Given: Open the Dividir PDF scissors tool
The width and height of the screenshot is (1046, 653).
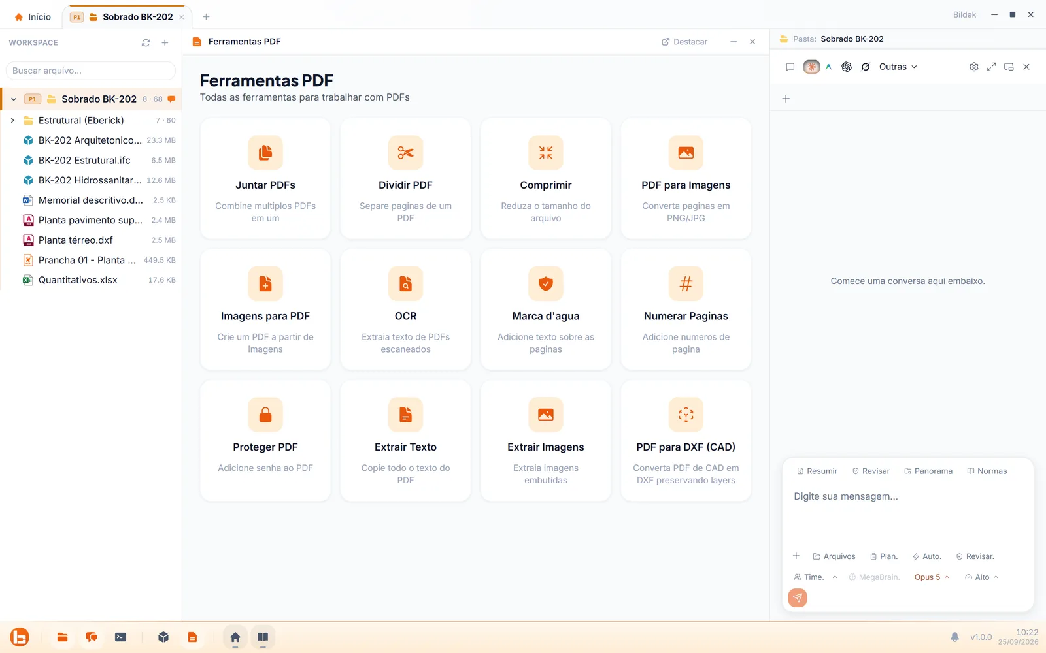Looking at the screenshot, I should point(405,178).
